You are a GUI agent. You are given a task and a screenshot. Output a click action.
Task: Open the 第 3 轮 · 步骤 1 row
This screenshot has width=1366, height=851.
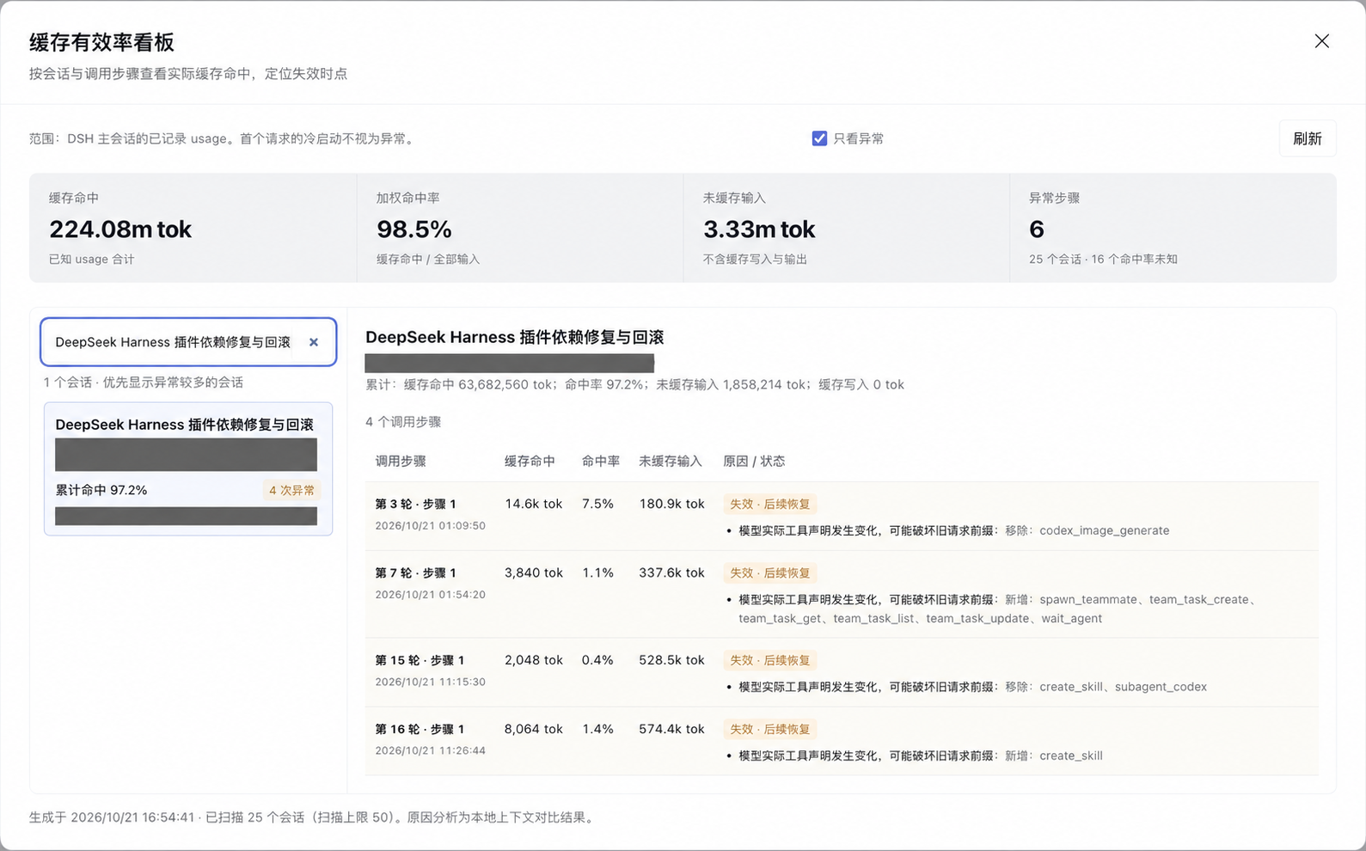click(842, 516)
